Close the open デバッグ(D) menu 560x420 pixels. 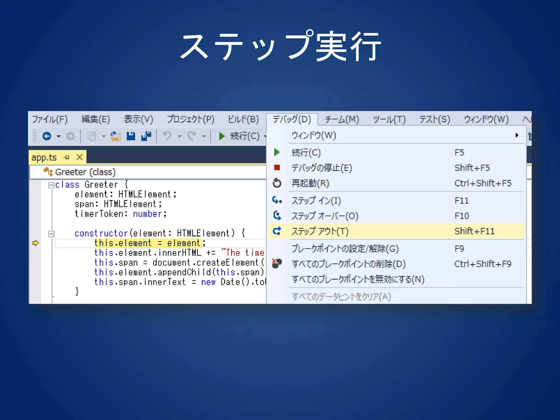(x=292, y=119)
